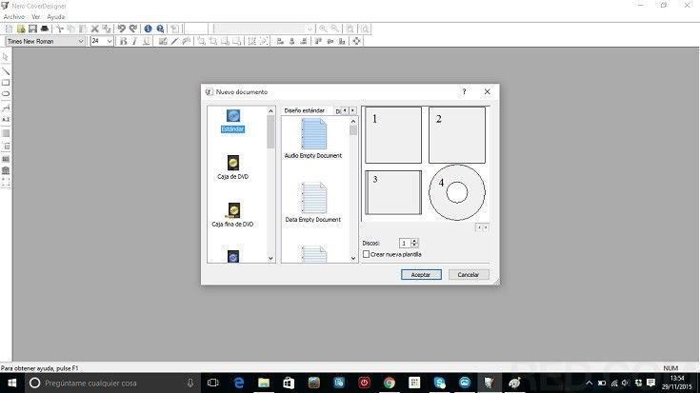700x393 pixels.
Task: Expand the font size 24 dropdown
Action: [110, 42]
